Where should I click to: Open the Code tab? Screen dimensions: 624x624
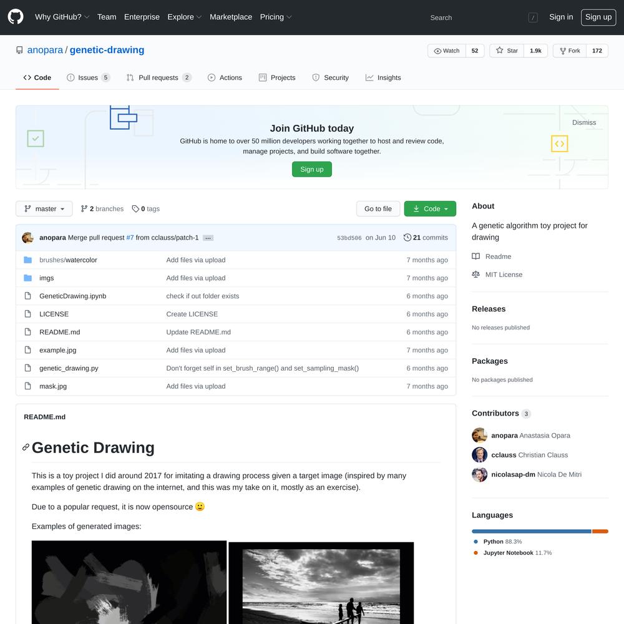pos(37,77)
